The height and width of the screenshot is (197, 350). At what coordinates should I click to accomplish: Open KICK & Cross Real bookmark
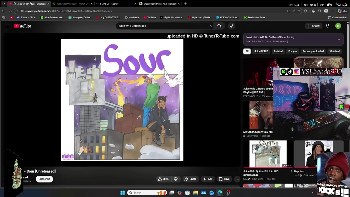pyautogui.click(x=227, y=18)
